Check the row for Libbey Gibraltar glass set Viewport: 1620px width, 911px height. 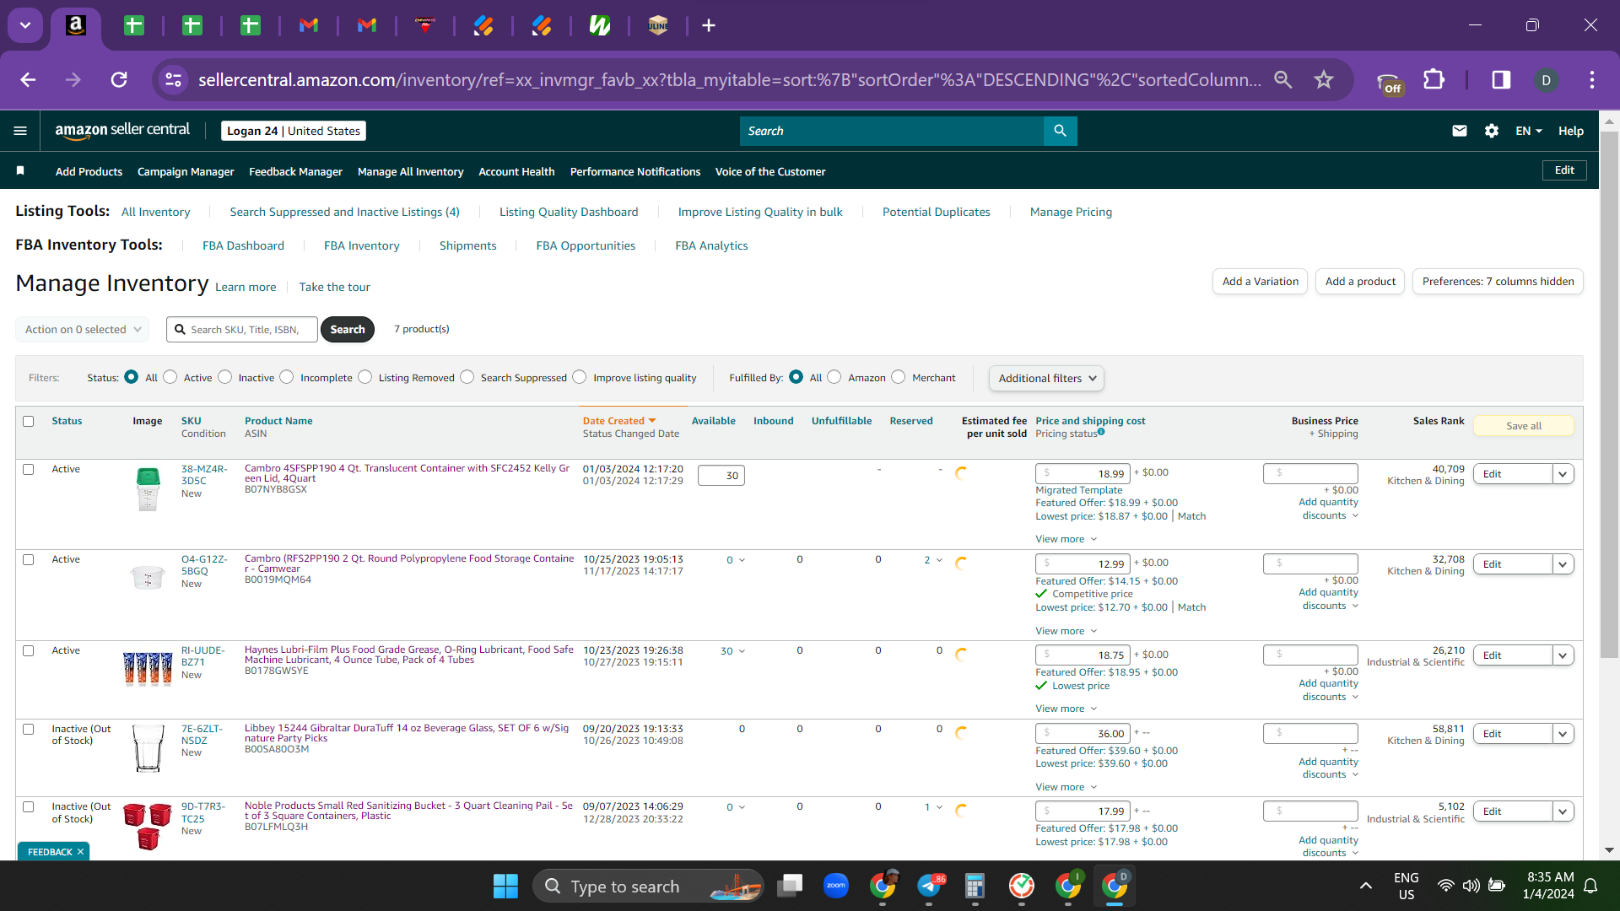point(29,729)
